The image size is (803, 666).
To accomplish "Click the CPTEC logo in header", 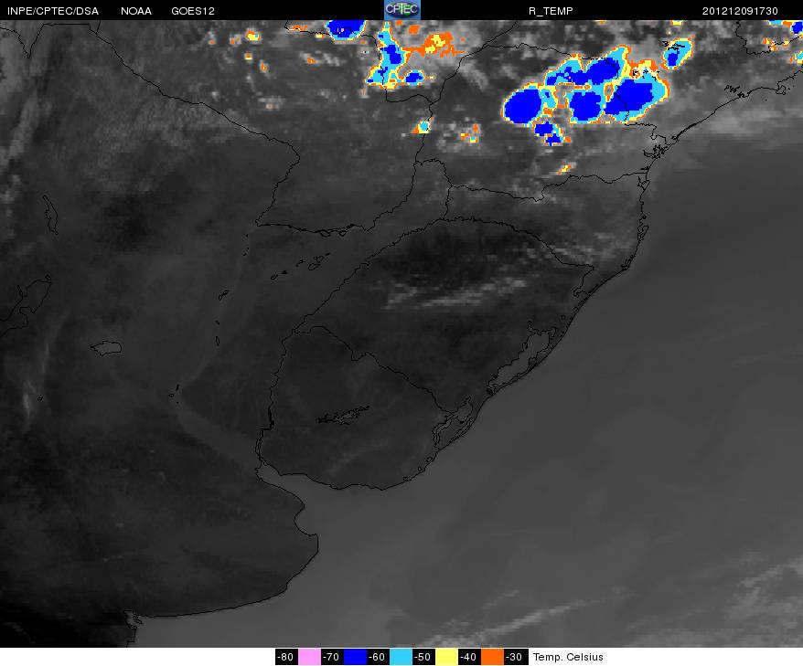I will [x=402, y=10].
